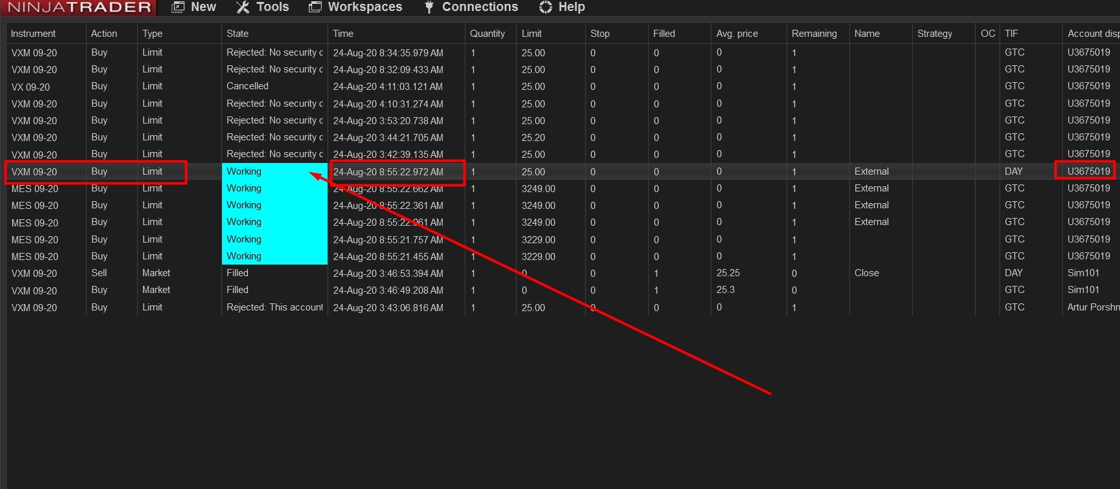Click the time 24-Aug-20 8:32:09.433 AM

pyautogui.click(x=388, y=70)
